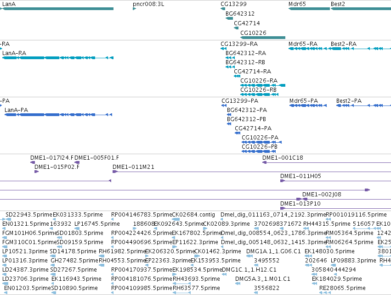
Task: Select protein label BG642312-PB
Action: point(246,119)
